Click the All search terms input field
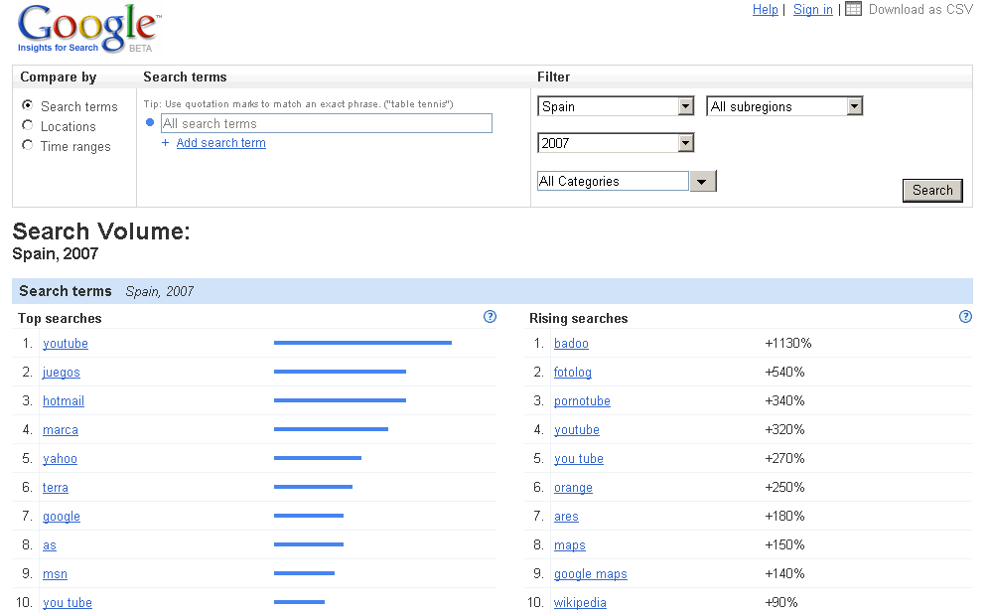 click(x=326, y=123)
